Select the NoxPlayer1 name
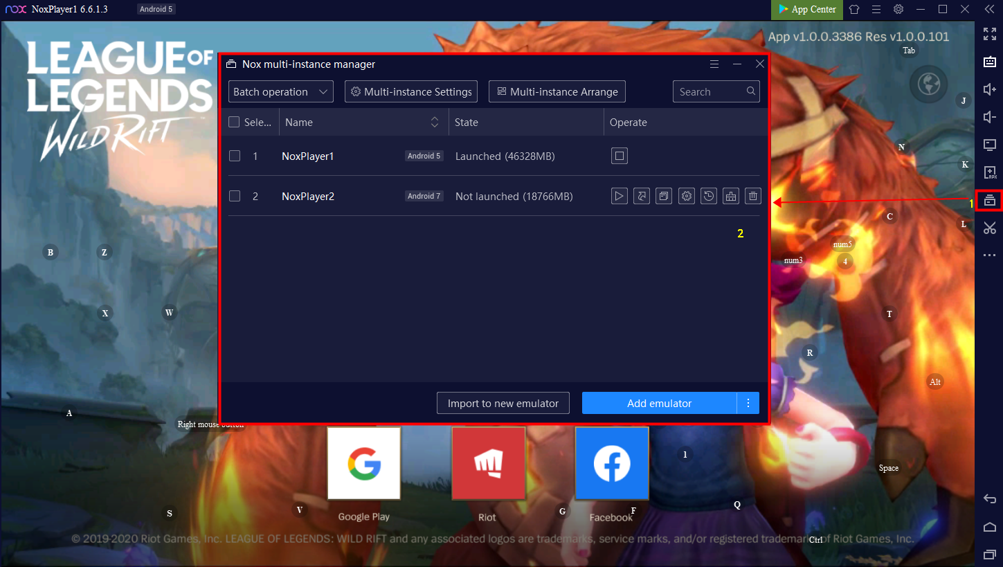The height and width of the screenshot is (567, 1003). 308,156
